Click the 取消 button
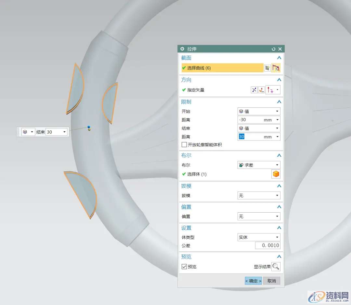The height and width of the screenshot is (305, 351). [271, 281]
